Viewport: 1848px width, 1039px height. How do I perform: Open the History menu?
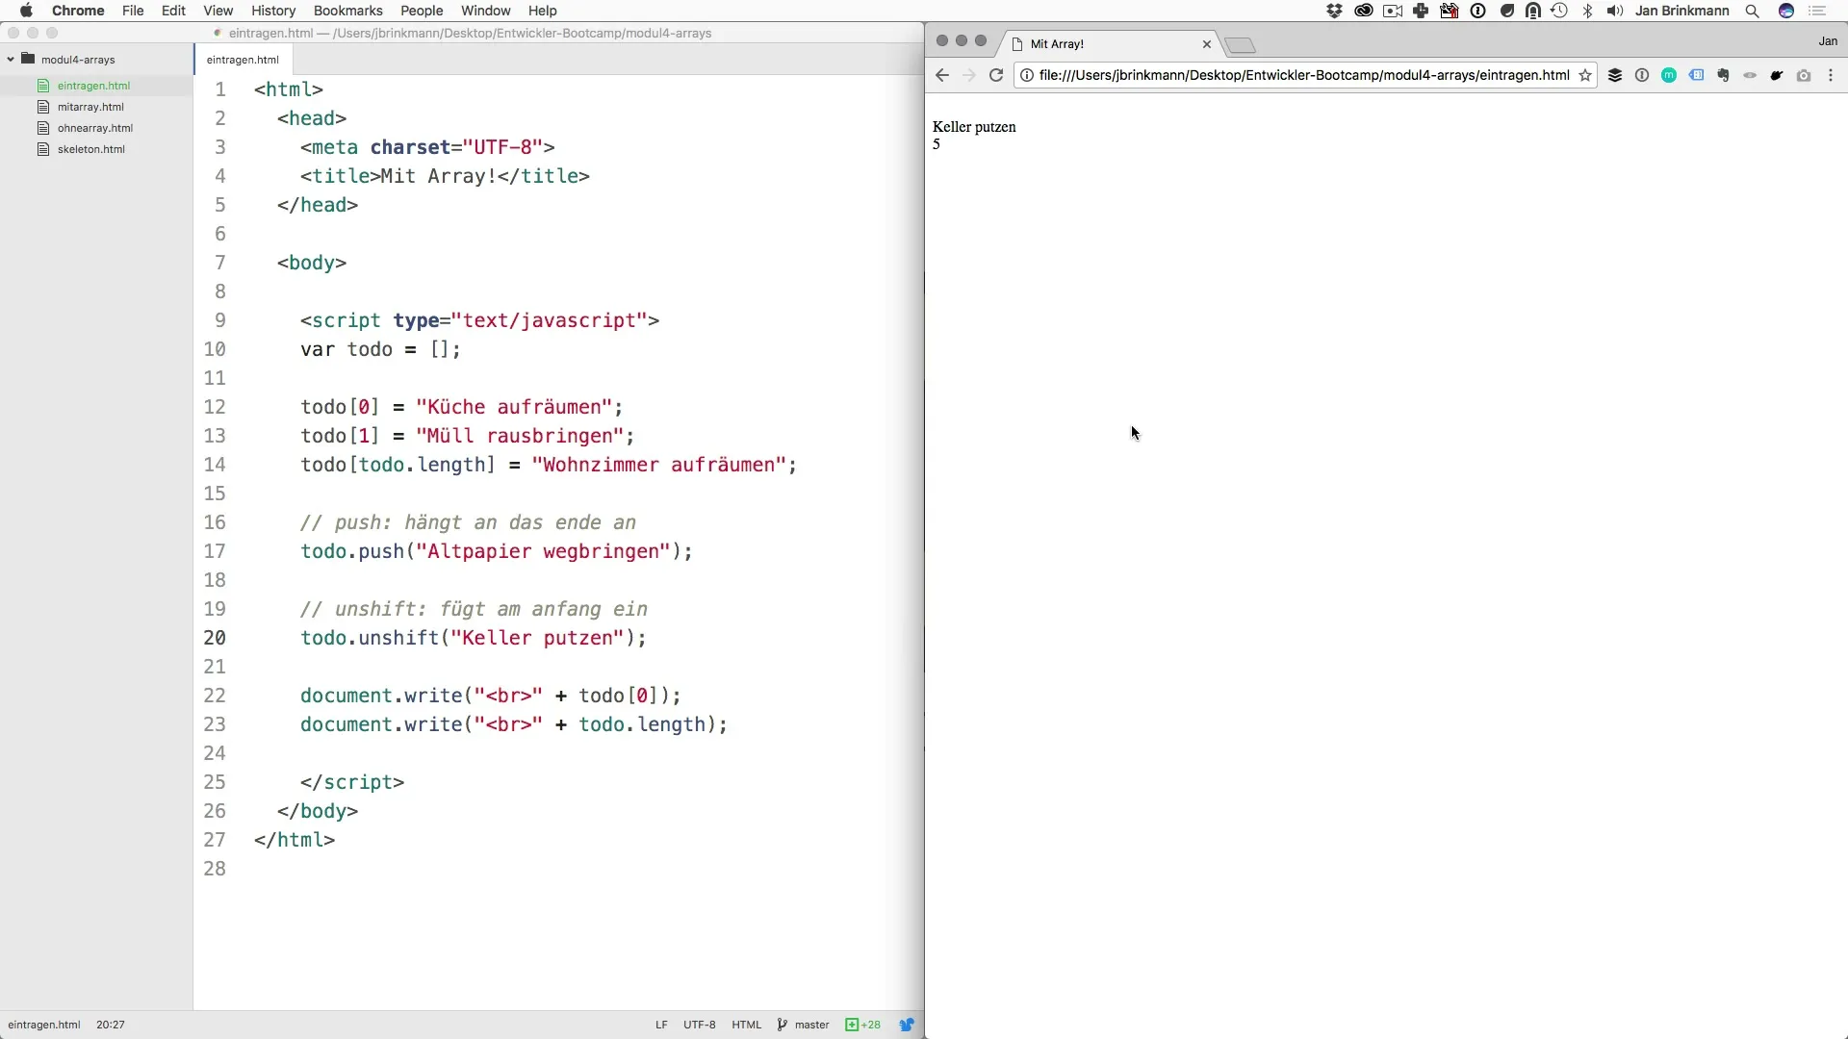point(273,11)
